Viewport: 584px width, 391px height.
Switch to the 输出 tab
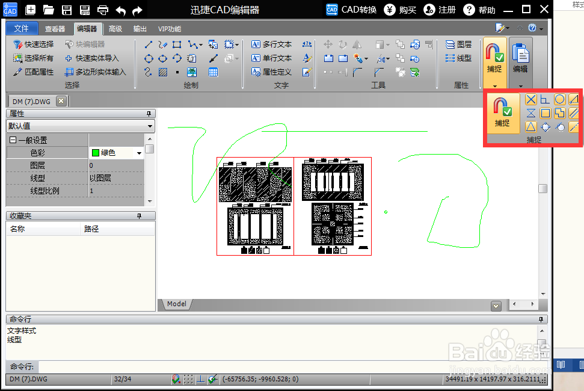pos(140,29)
